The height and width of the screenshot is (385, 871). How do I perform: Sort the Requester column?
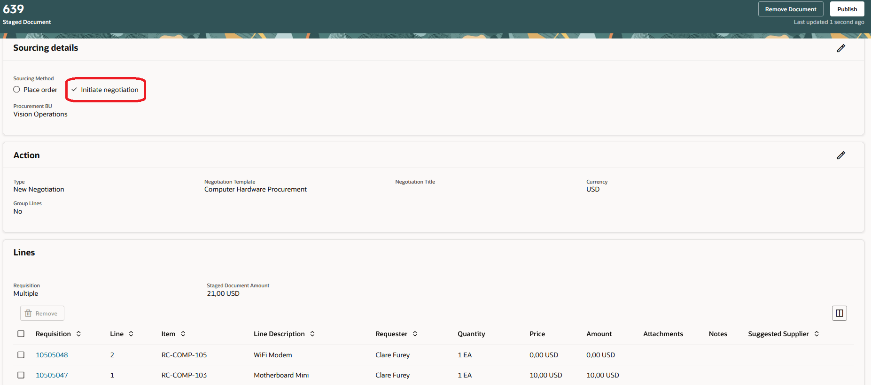415,334
